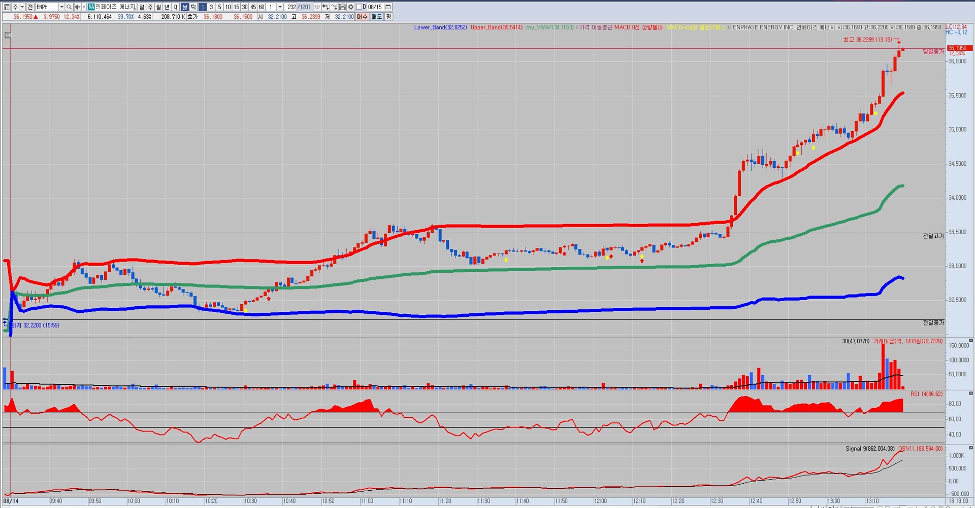Image resolution: width=975 pixels, height=508 pixels.
Task: Select the 5-minute interval button
Action: (x=219, y=7)
